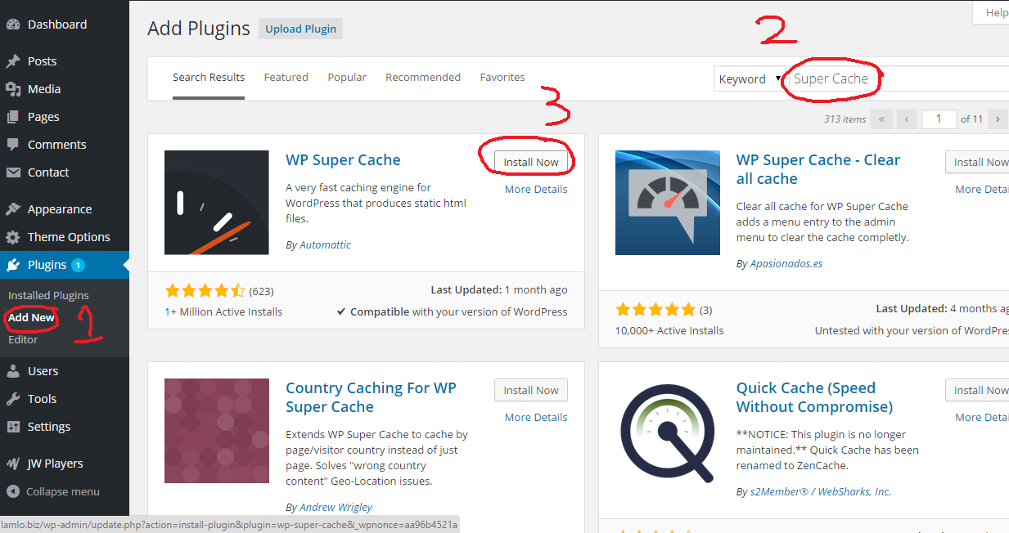Click the "10,000+ Active Installs" text

[669, 330]
